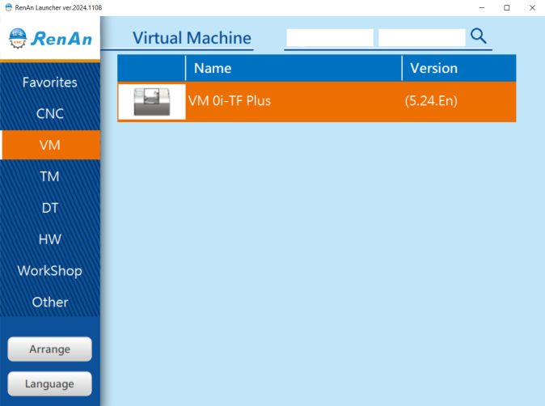Select the VM 0i-TF Plus row name
This screenshot has width=545, height=406.
(230, 101)
